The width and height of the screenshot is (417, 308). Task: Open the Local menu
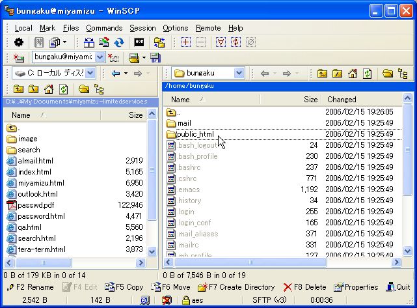23,28
